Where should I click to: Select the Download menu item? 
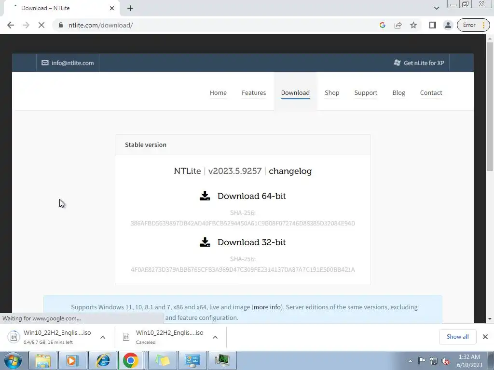pos(295,93)
